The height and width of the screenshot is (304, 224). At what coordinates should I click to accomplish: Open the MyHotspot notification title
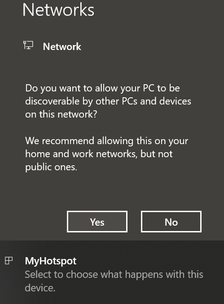(51, 261)
